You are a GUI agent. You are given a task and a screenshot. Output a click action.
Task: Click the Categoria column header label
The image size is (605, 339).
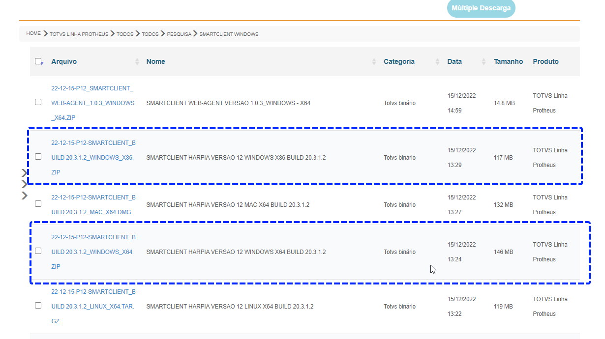(x=399, y=61)
